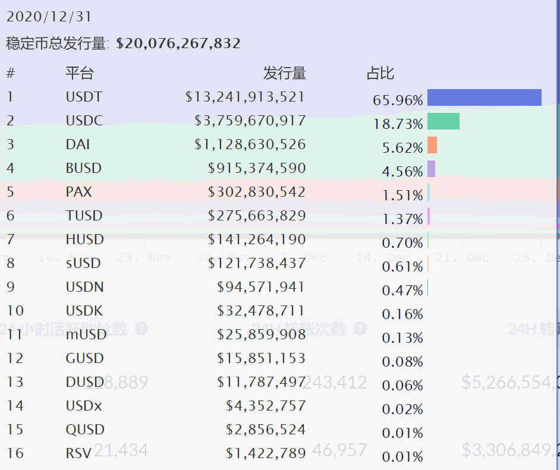560x470 pixels.
Task: Click the 占比 column header
Action: click(380, 73)
